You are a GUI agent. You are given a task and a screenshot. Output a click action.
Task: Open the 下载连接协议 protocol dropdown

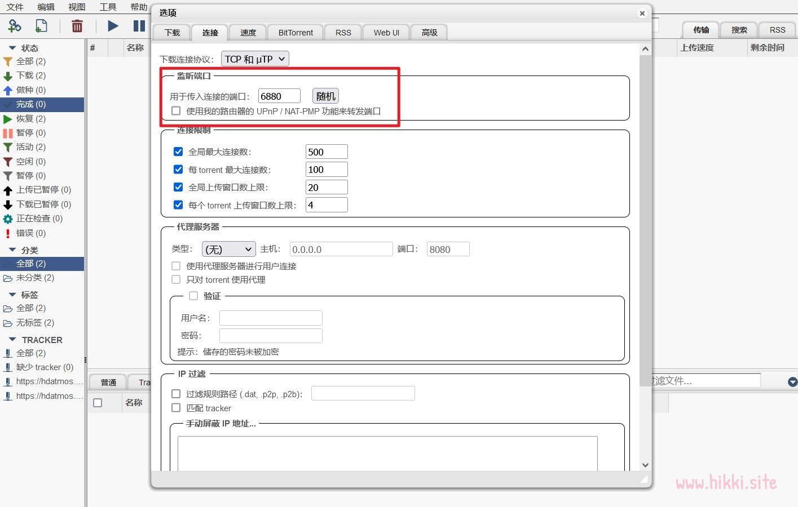point(254,59)
